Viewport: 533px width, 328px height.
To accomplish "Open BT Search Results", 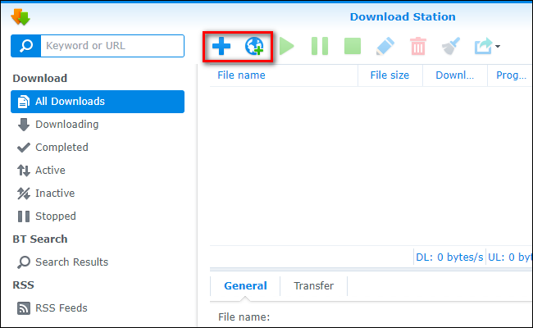I will (71, 262).
